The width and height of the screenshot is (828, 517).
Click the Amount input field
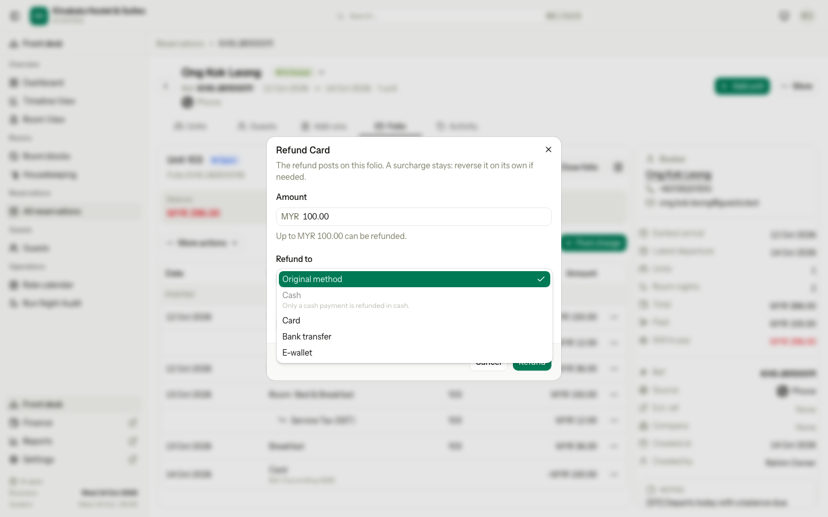coord(414,217)
